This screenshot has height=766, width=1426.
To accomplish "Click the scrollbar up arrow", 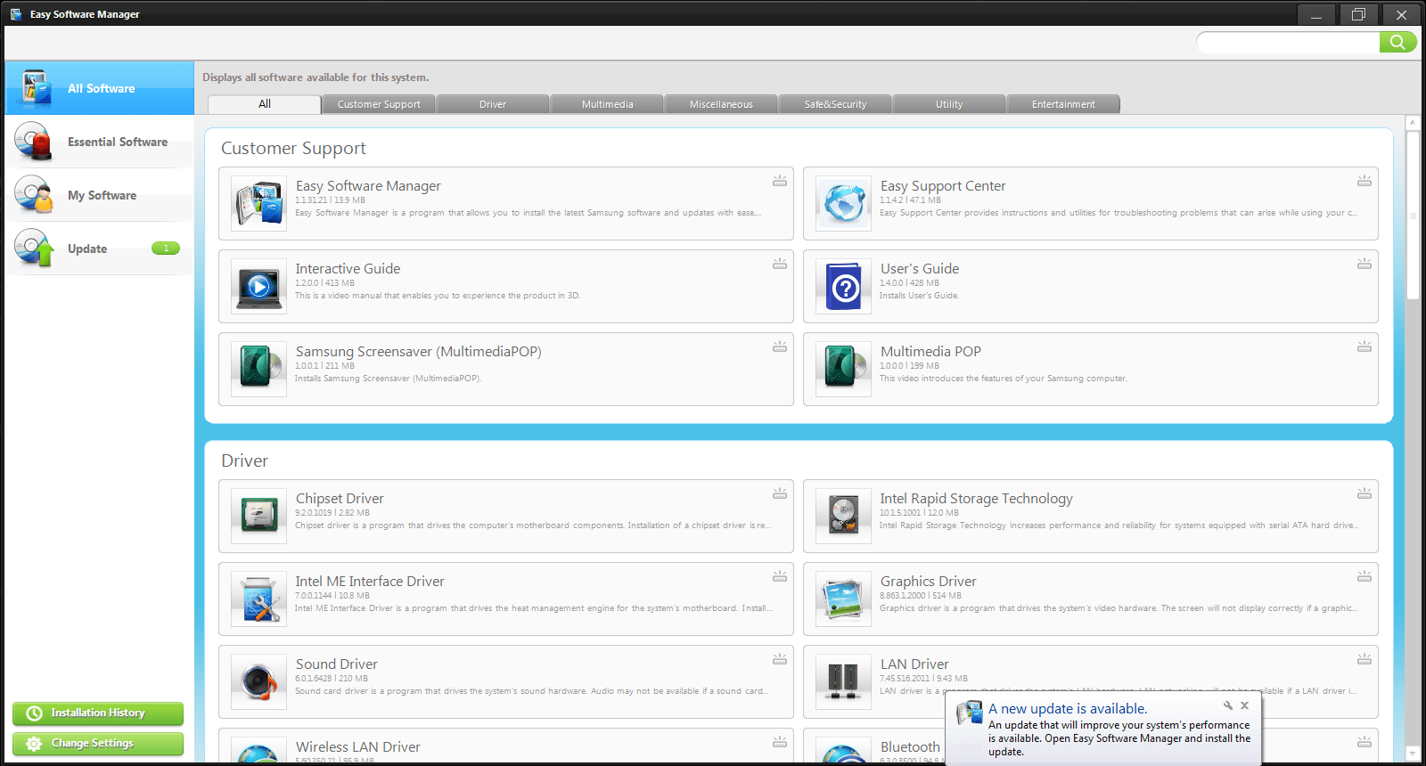I will (1413, 122).
